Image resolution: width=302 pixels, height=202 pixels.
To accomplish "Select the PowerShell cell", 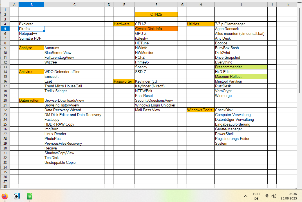I will click(241, 134).
